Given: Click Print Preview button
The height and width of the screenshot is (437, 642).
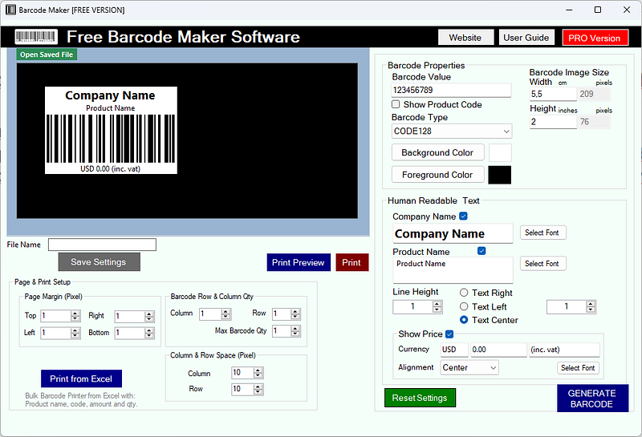Looking at the screenshot, I should coord(299,262).
